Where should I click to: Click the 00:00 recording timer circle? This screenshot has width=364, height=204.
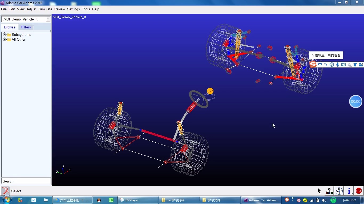coord(355,101)
